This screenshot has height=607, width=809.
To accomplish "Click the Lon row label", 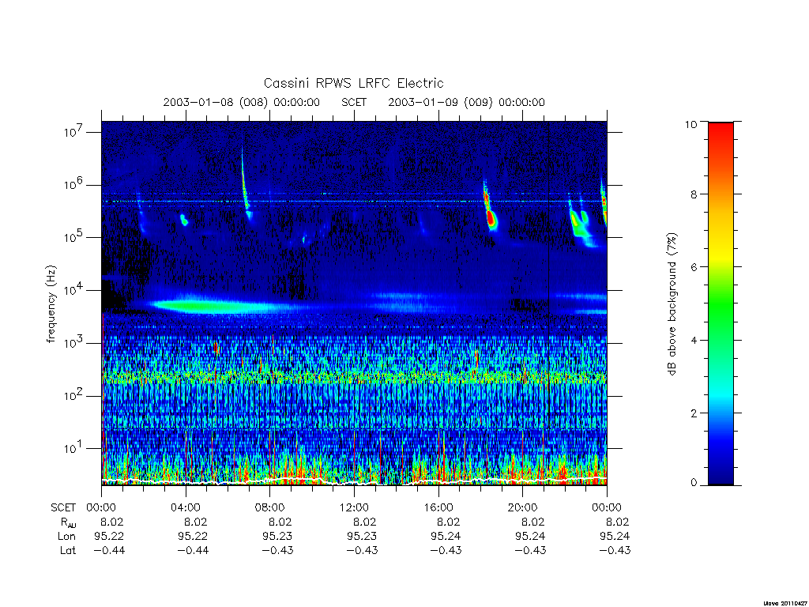I will [x=66, y=537].
